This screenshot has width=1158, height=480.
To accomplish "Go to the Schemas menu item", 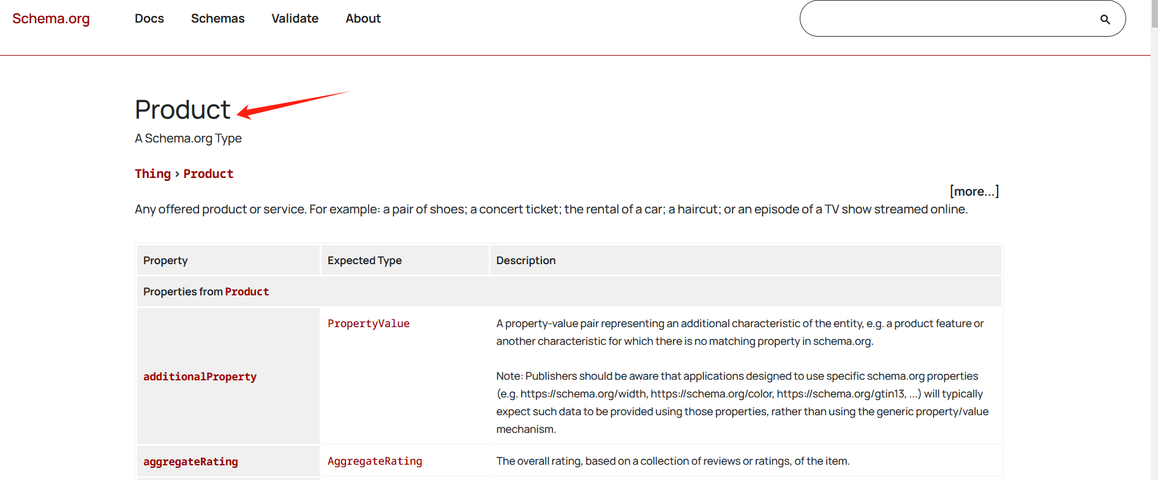I will [217, 19].
